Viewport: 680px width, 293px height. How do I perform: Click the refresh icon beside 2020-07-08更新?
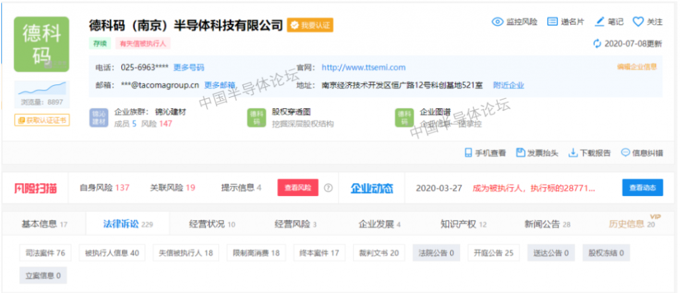[598, 43]
